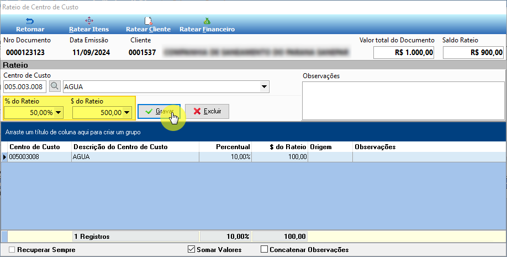Screen dimensions: 507x257
Task: Uncheck the Somar Valores checkbox
Action: 192,249
